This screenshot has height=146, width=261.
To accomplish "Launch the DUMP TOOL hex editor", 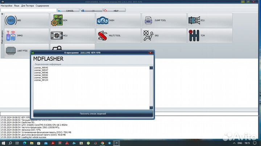I will (x=163, y=21).
